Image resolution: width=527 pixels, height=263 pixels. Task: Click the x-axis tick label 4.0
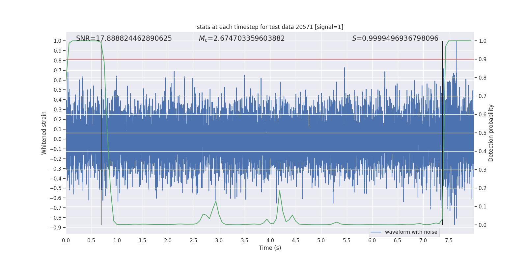pyautogui.click(x=270, y=240)
